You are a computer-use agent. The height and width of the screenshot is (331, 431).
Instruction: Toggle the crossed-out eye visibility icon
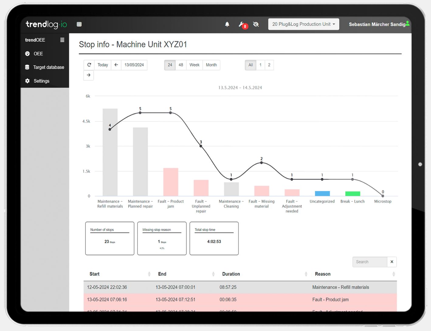(x=256, y=24)
